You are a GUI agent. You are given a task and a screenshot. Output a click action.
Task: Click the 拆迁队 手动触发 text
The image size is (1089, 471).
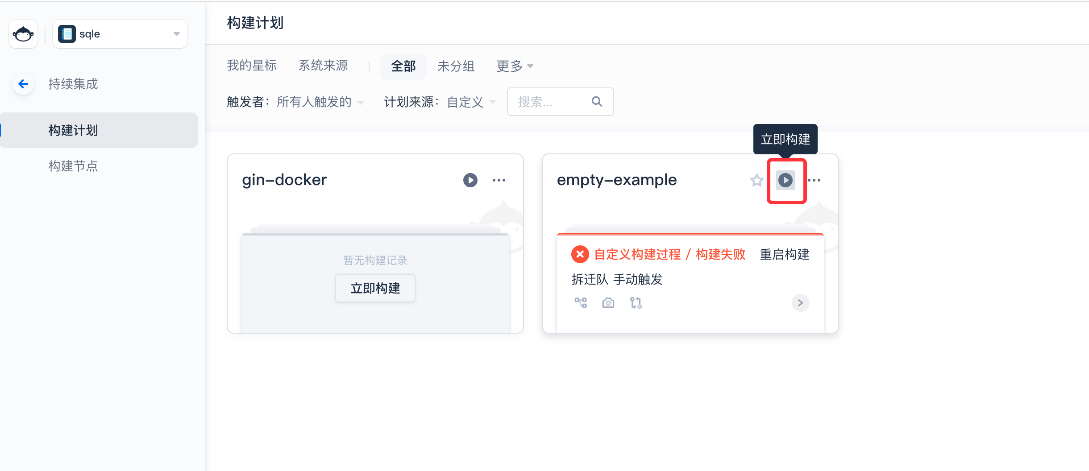tap(617, 279)
